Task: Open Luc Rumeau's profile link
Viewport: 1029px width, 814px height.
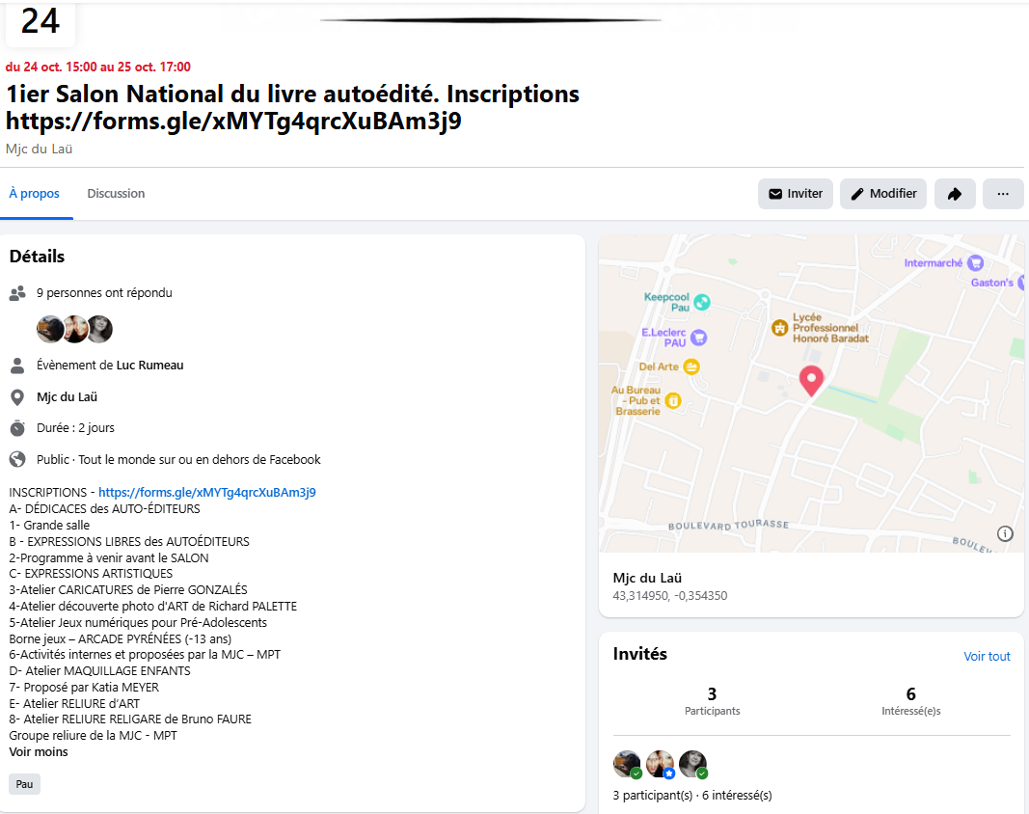Action: pos(149,365)
